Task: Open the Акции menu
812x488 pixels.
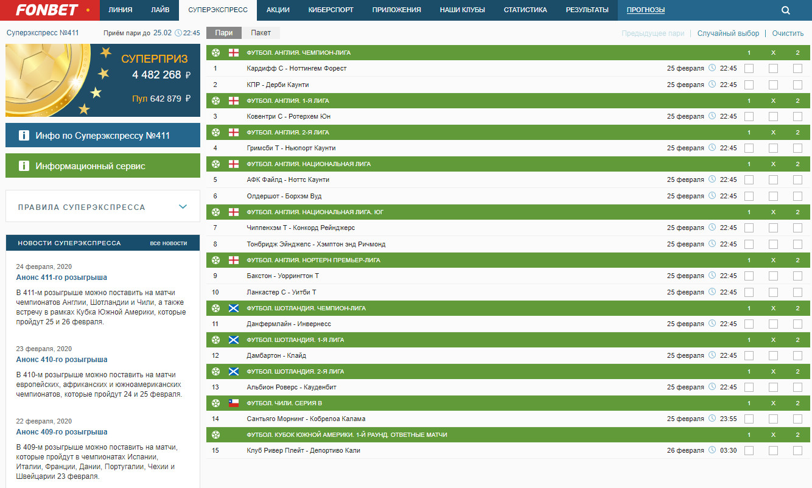Action: pos(278,10)
